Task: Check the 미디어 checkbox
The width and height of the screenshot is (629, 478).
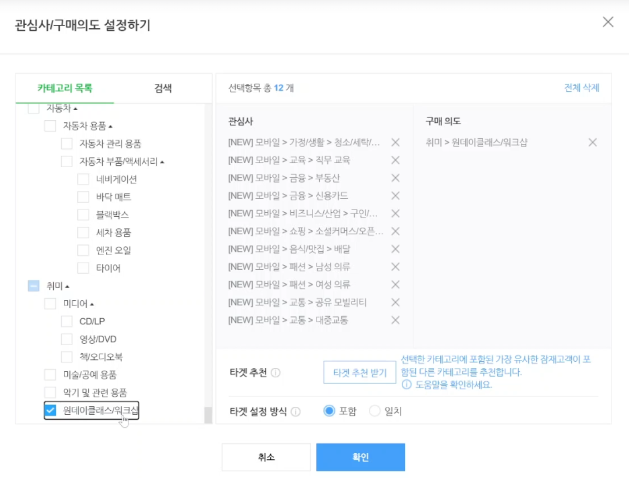Action: coord(50,303)
